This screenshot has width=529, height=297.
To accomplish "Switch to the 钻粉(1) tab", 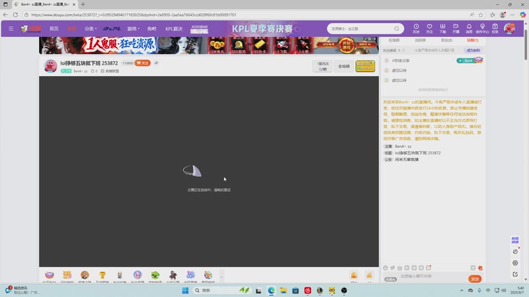I will [473, 40].
